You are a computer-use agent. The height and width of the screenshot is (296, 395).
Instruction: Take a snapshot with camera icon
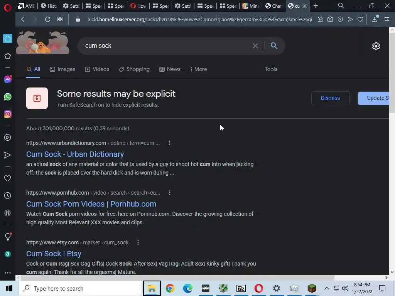click(x=330, y=19)
